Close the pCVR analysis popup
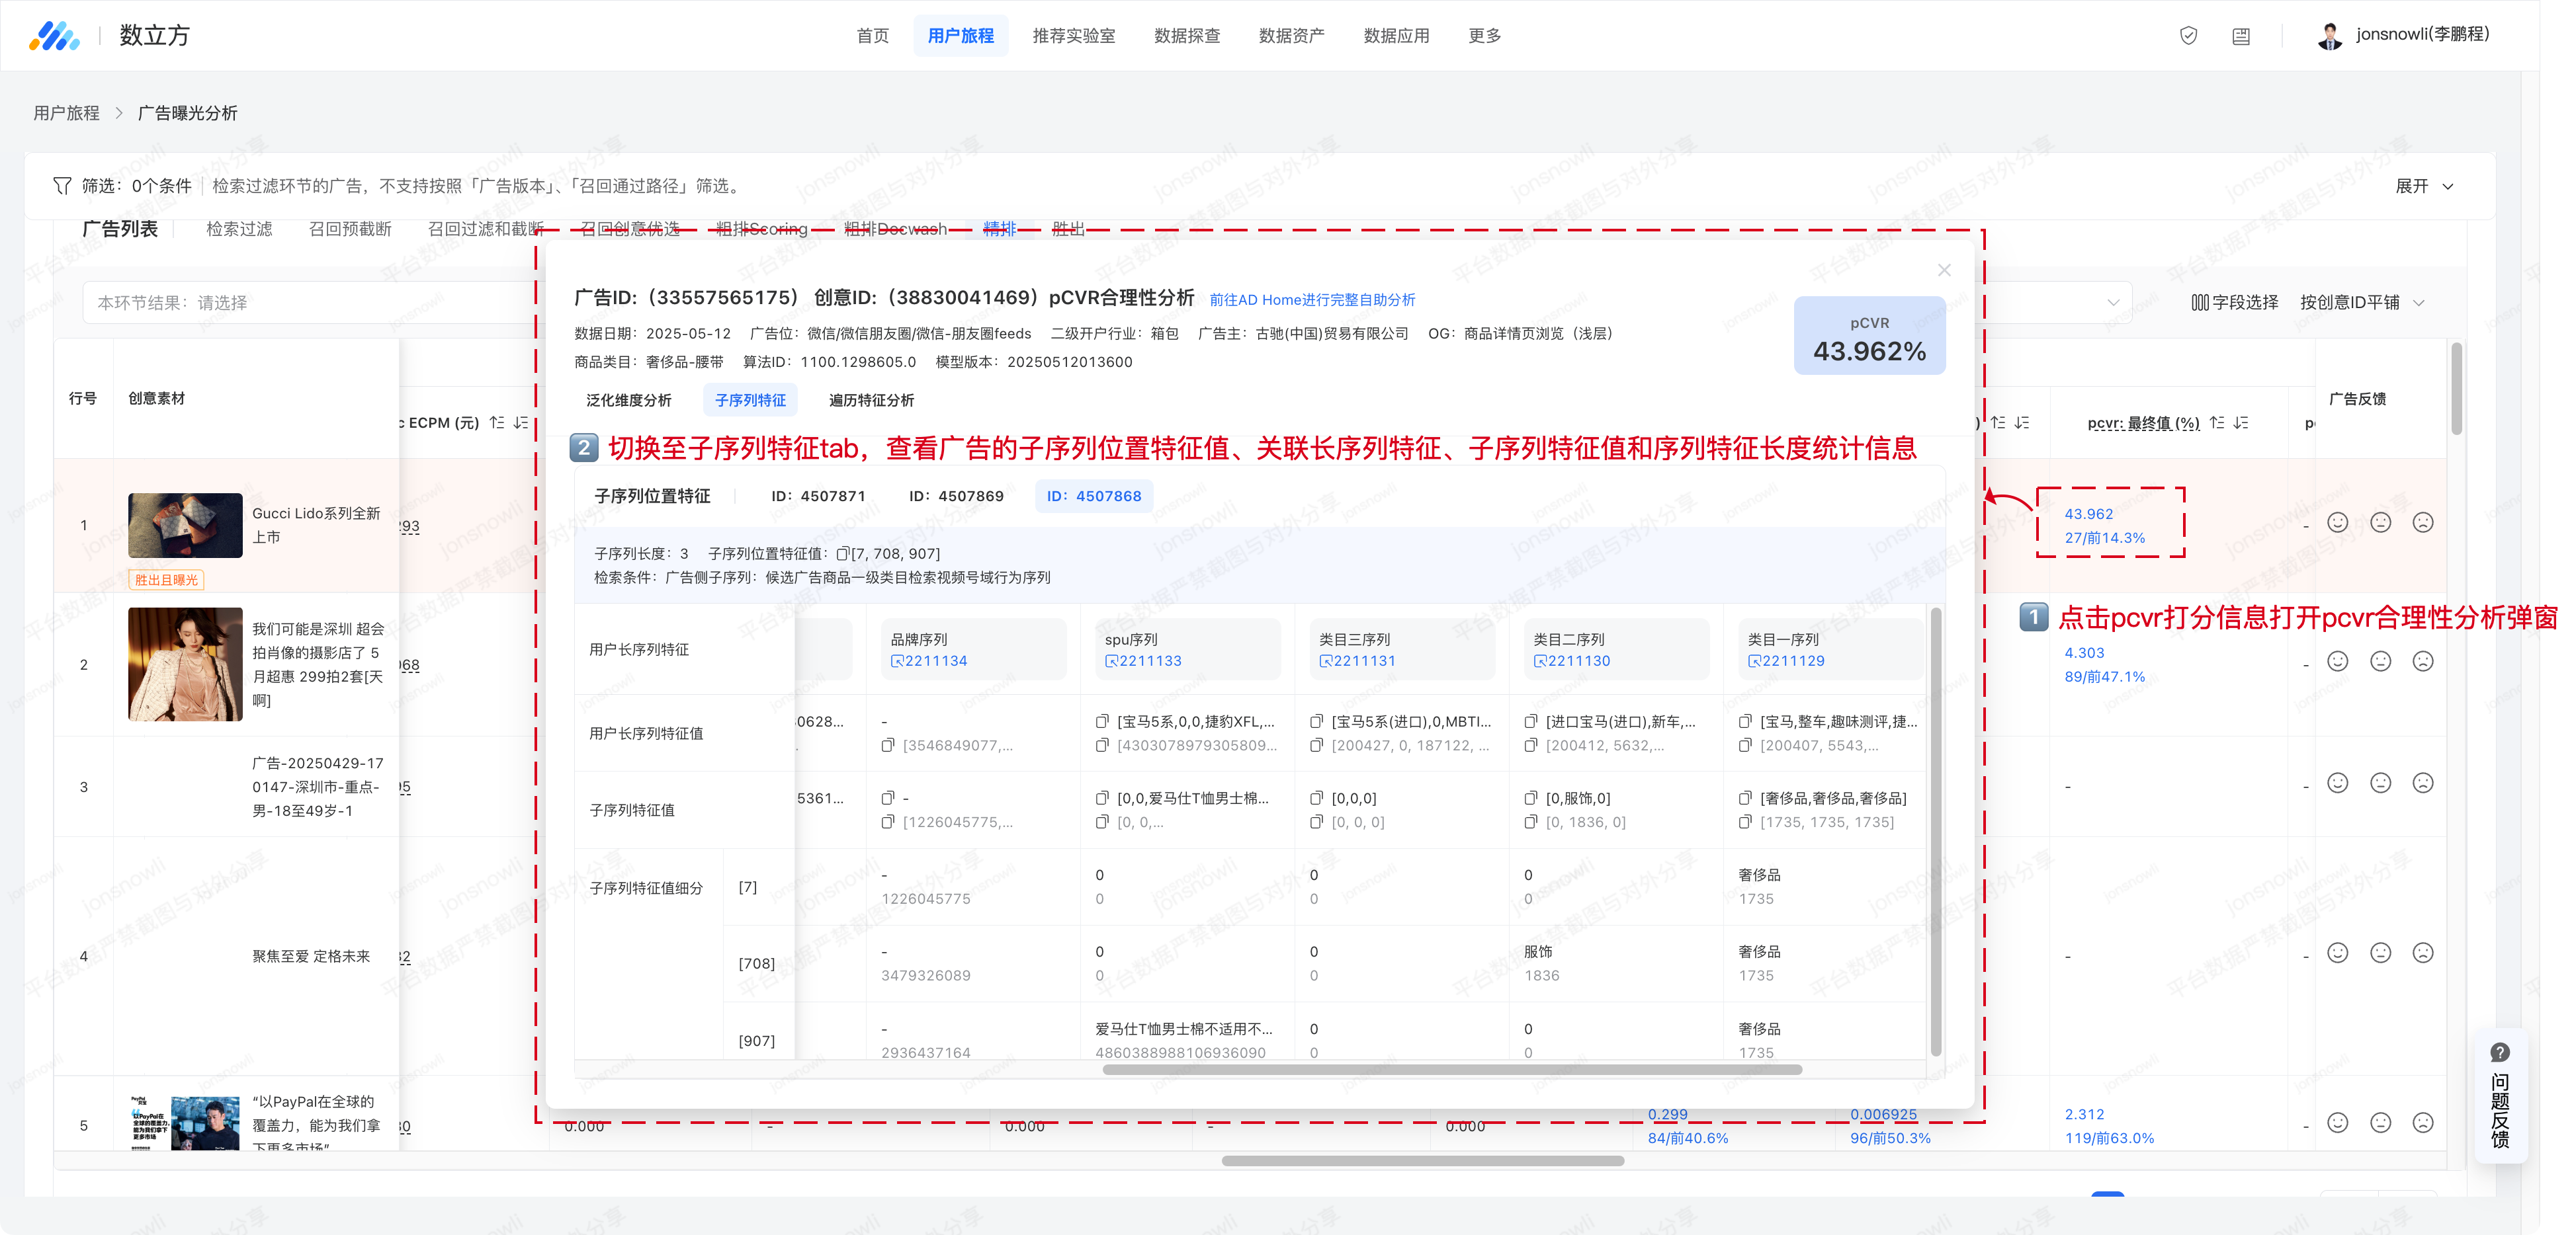 pyautogui.click(x=1943, y=270)
